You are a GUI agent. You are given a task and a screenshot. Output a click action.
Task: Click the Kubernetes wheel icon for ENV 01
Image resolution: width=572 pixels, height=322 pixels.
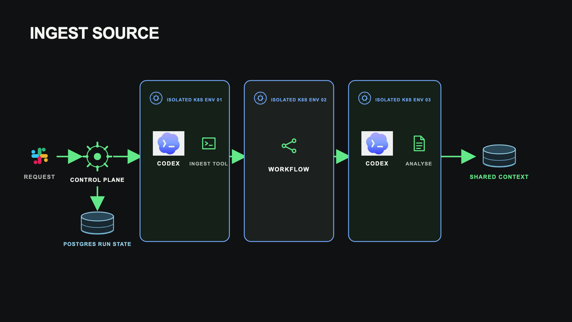(x=156, y=98)
